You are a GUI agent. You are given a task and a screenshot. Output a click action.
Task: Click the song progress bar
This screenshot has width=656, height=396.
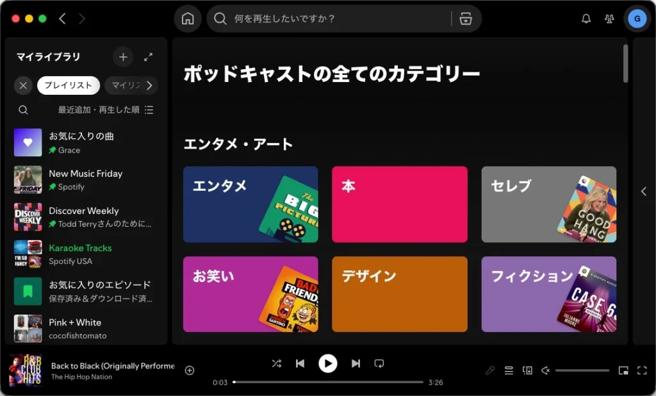pos(328,382)
